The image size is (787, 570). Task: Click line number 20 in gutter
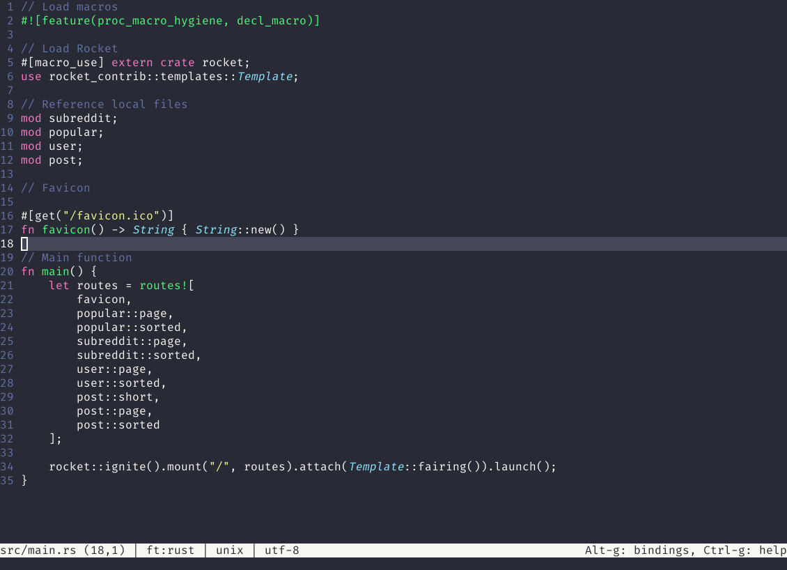pyautogui.click(x=7, y=272)
